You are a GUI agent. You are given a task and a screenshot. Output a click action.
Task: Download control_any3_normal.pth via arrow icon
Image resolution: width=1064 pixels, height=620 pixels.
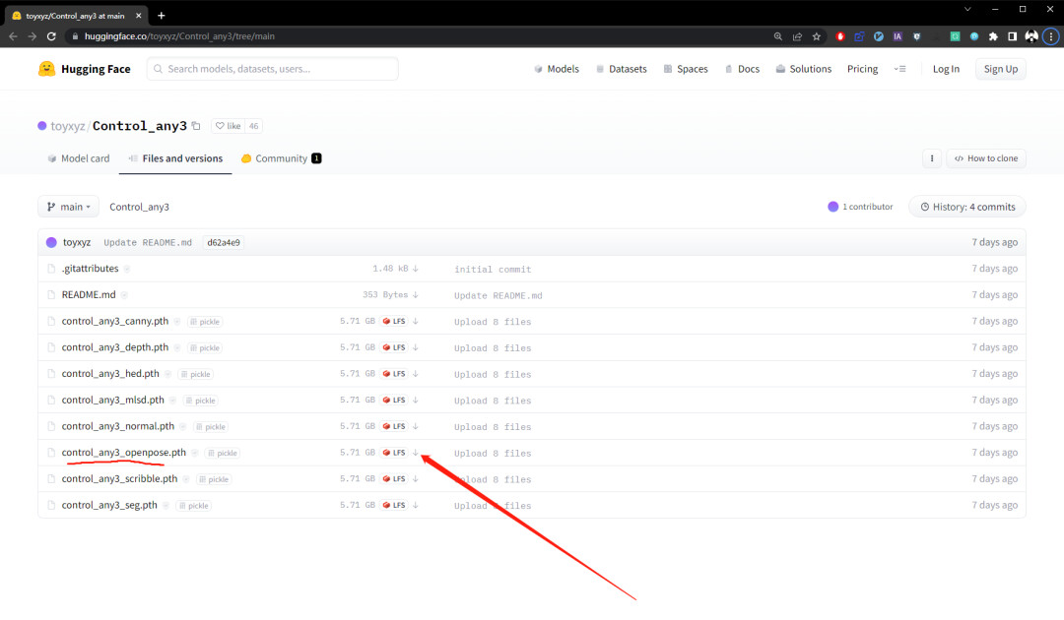[416, 426]
